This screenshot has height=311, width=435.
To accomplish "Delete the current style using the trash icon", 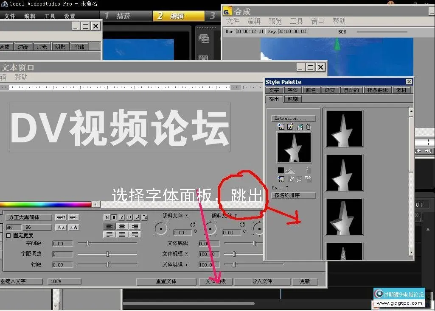I will coord(309,127).
